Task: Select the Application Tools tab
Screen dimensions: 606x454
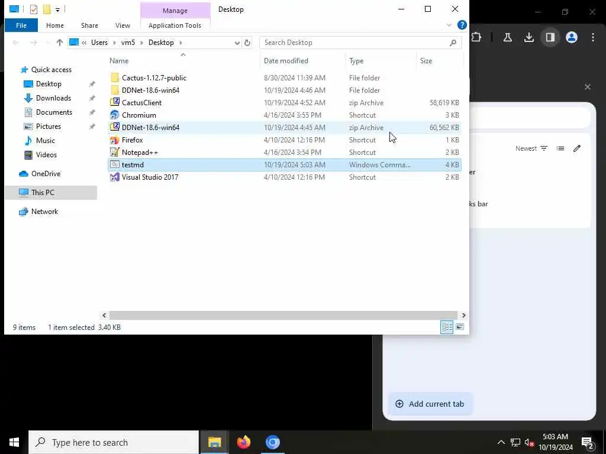Action: (x=175, y=25)
